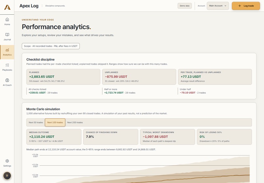This screenshot has height=183, width=264.
Task: Click the Apex Log logo icon
Action: (x=7, y=7)
